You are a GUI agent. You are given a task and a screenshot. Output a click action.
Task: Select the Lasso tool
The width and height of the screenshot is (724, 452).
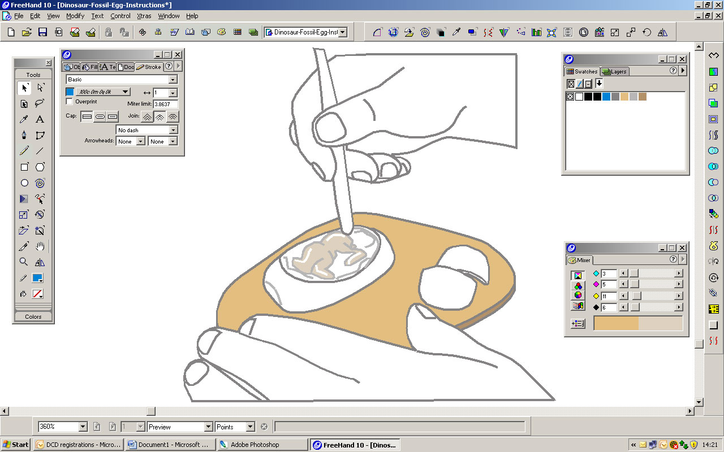point(40,103)
